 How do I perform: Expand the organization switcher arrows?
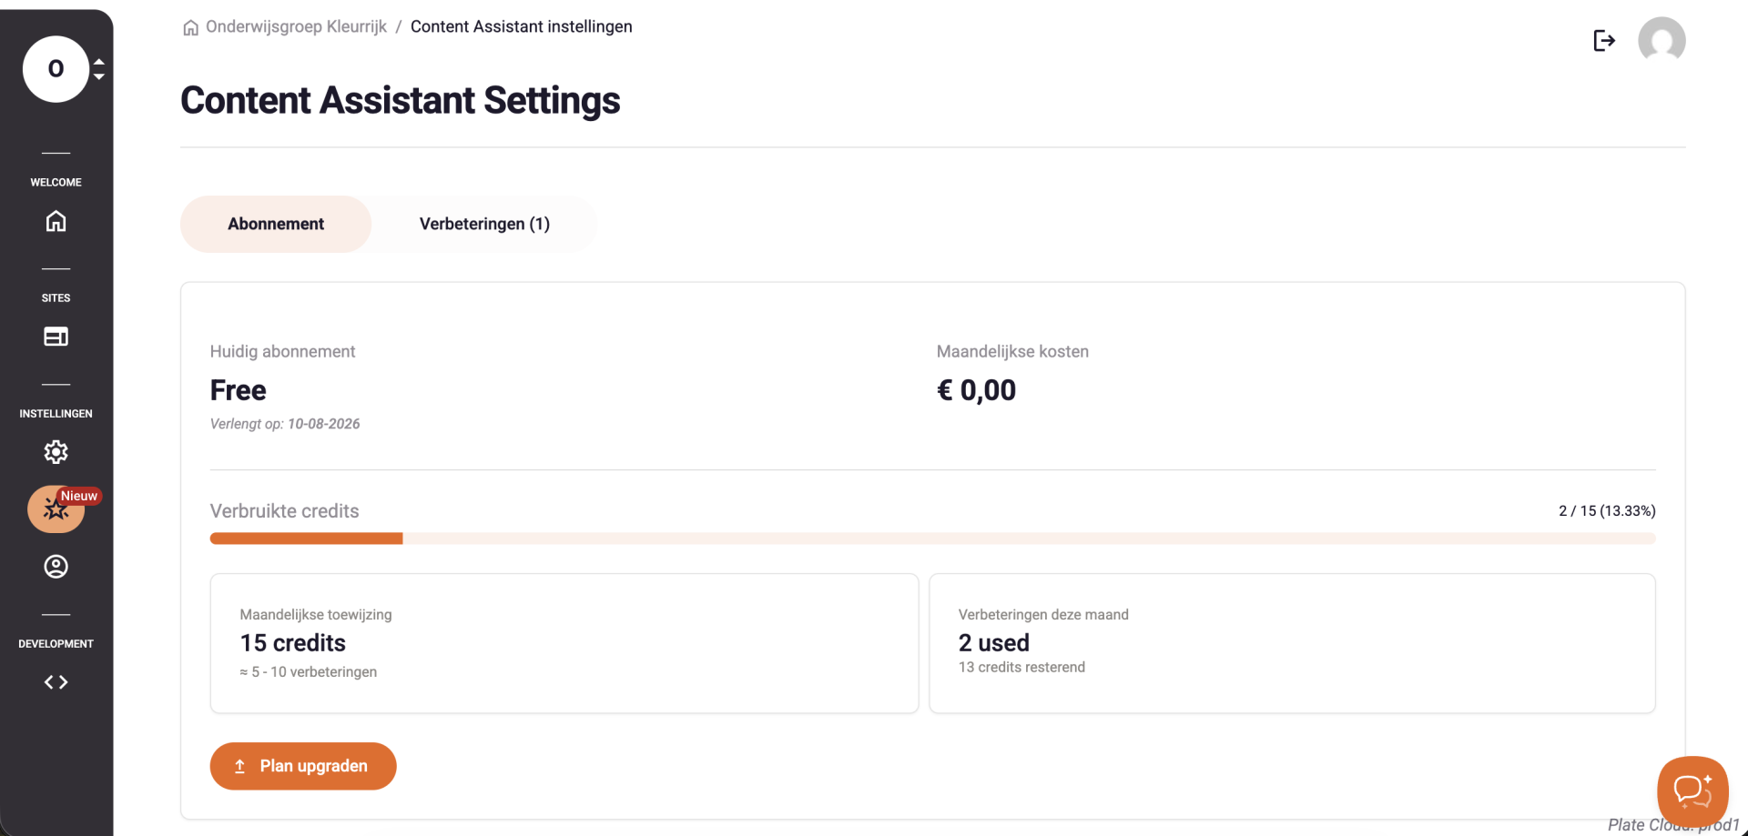(x=99, y=69)
